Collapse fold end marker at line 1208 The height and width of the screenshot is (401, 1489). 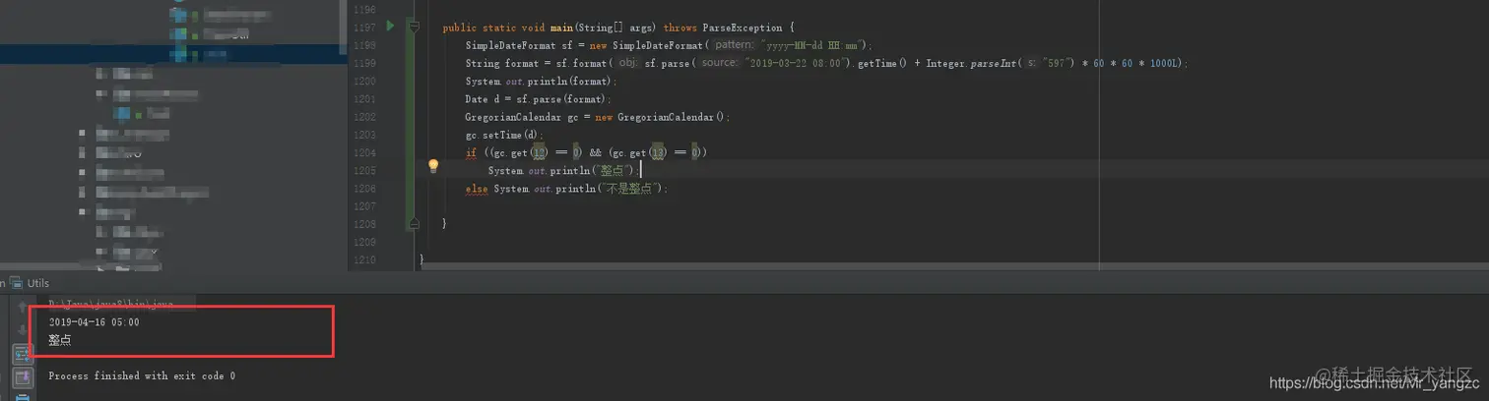coord(415,223)
